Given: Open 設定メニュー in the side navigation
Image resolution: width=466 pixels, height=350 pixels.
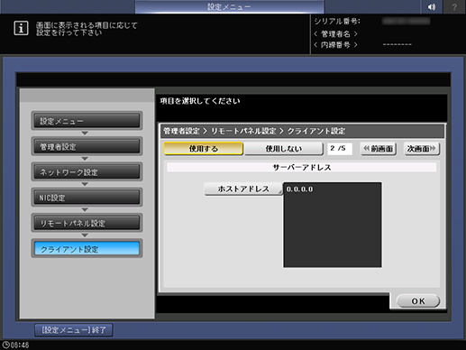Looking at the screenshot, I should [x=87, y=121].
